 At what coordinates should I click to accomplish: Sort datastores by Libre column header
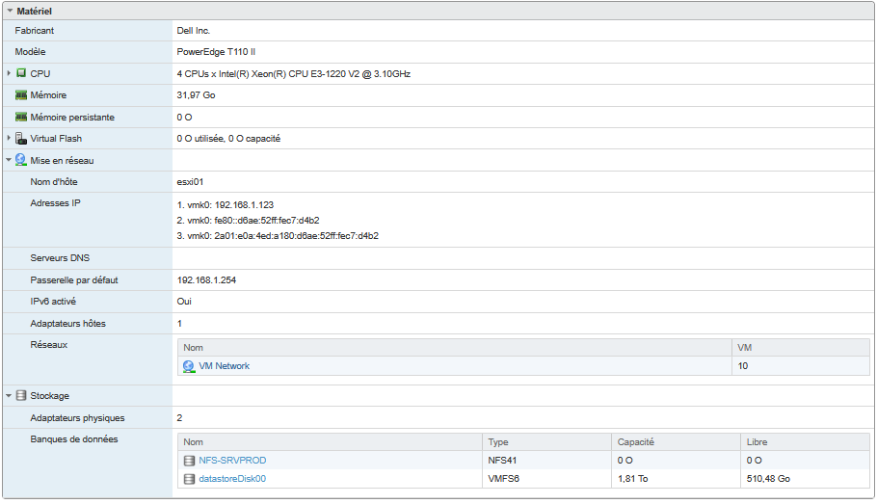click(x=757, y=442)
